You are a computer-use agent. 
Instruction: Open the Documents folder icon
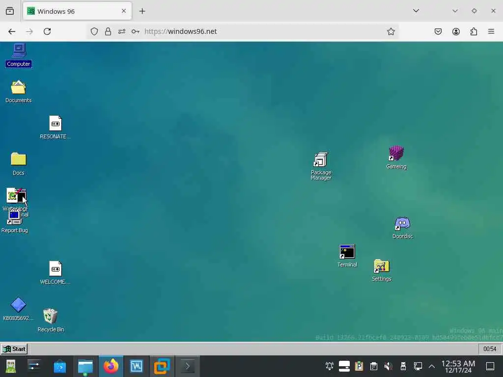pos(18,91)
